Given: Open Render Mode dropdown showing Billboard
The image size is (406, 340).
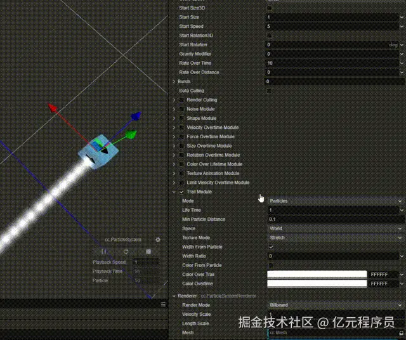Looking at the screenshot, I should (x=336, y=305).
